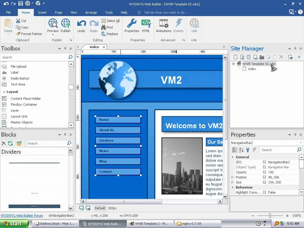Open Address Book taskbar item
Viewport: 304px width, 228px height.
pyautogui.click(x=55, y=224)
